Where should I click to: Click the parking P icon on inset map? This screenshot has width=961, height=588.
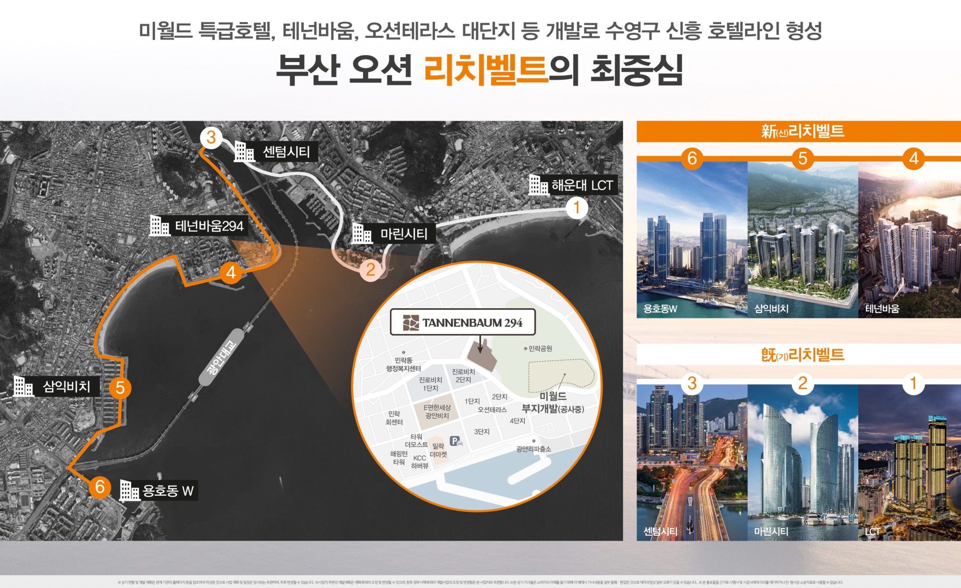(x=456, y=441)
